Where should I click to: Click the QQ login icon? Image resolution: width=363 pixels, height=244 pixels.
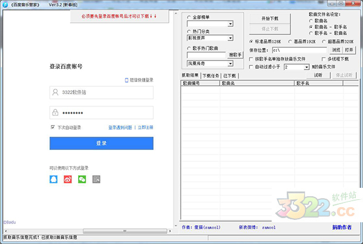click(53, 179)
